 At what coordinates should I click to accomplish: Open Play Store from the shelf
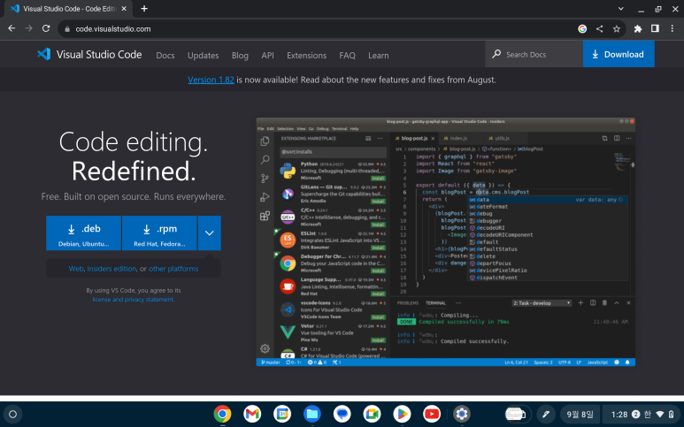click(x=402, y=414)
